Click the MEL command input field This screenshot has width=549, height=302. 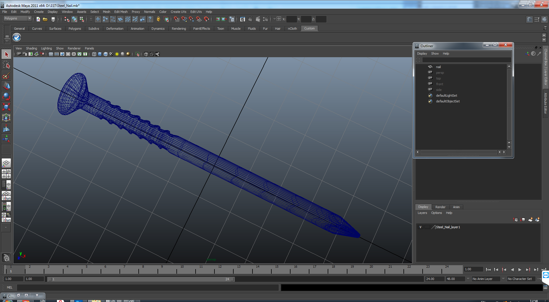pyautogui.click(x=148, y=287)
